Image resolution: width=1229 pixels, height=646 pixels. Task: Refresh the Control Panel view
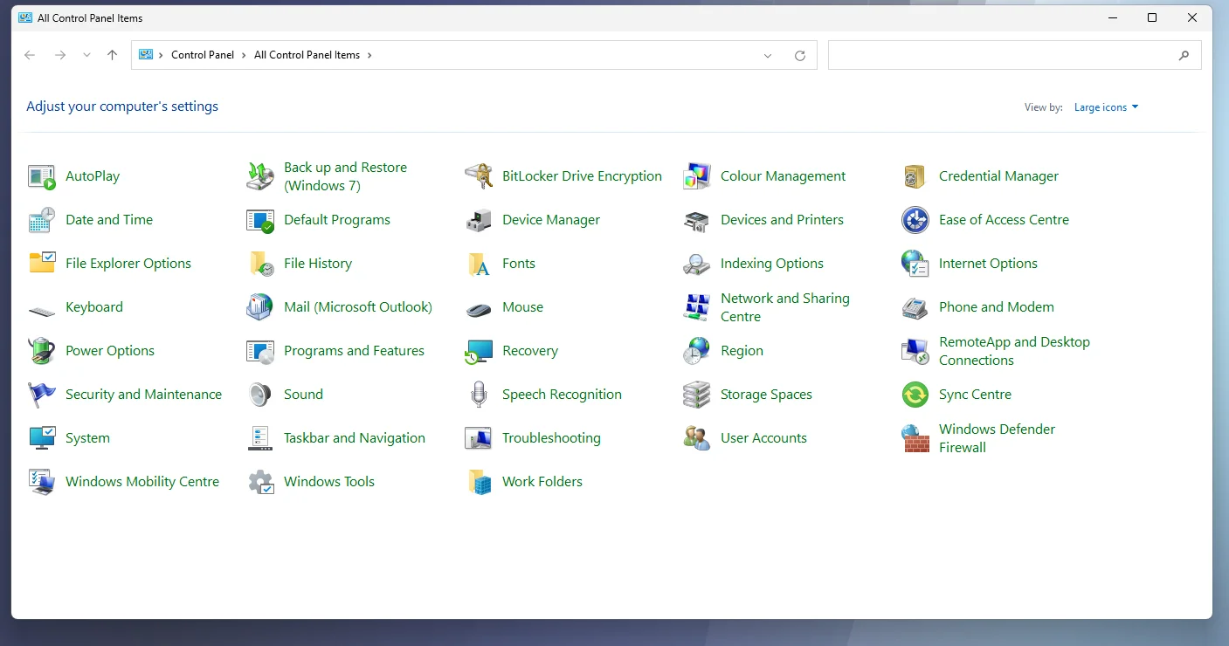[800, 55]
